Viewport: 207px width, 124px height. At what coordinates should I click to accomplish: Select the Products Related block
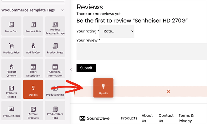[11, 89]
